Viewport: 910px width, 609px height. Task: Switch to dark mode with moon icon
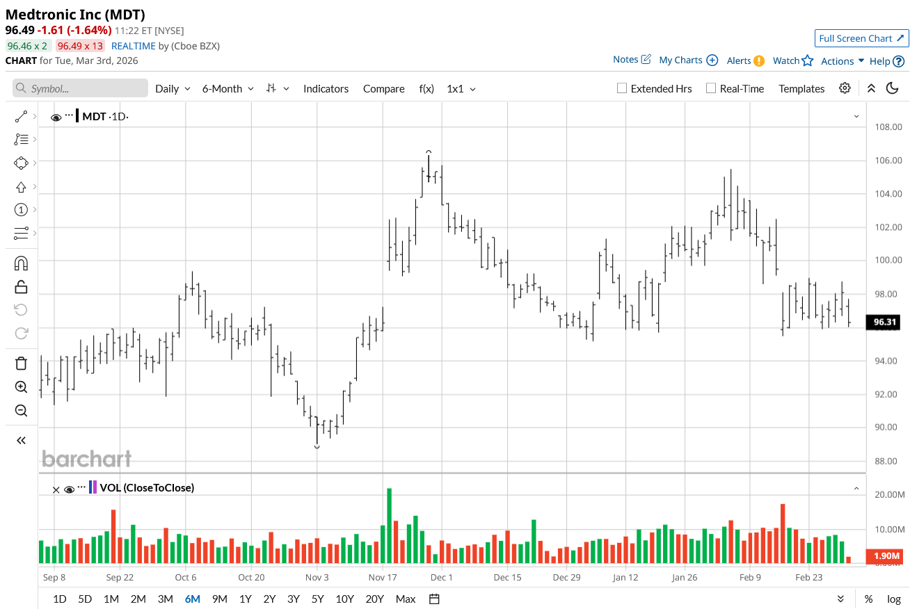pyautogui.click(x=893, y=88)
